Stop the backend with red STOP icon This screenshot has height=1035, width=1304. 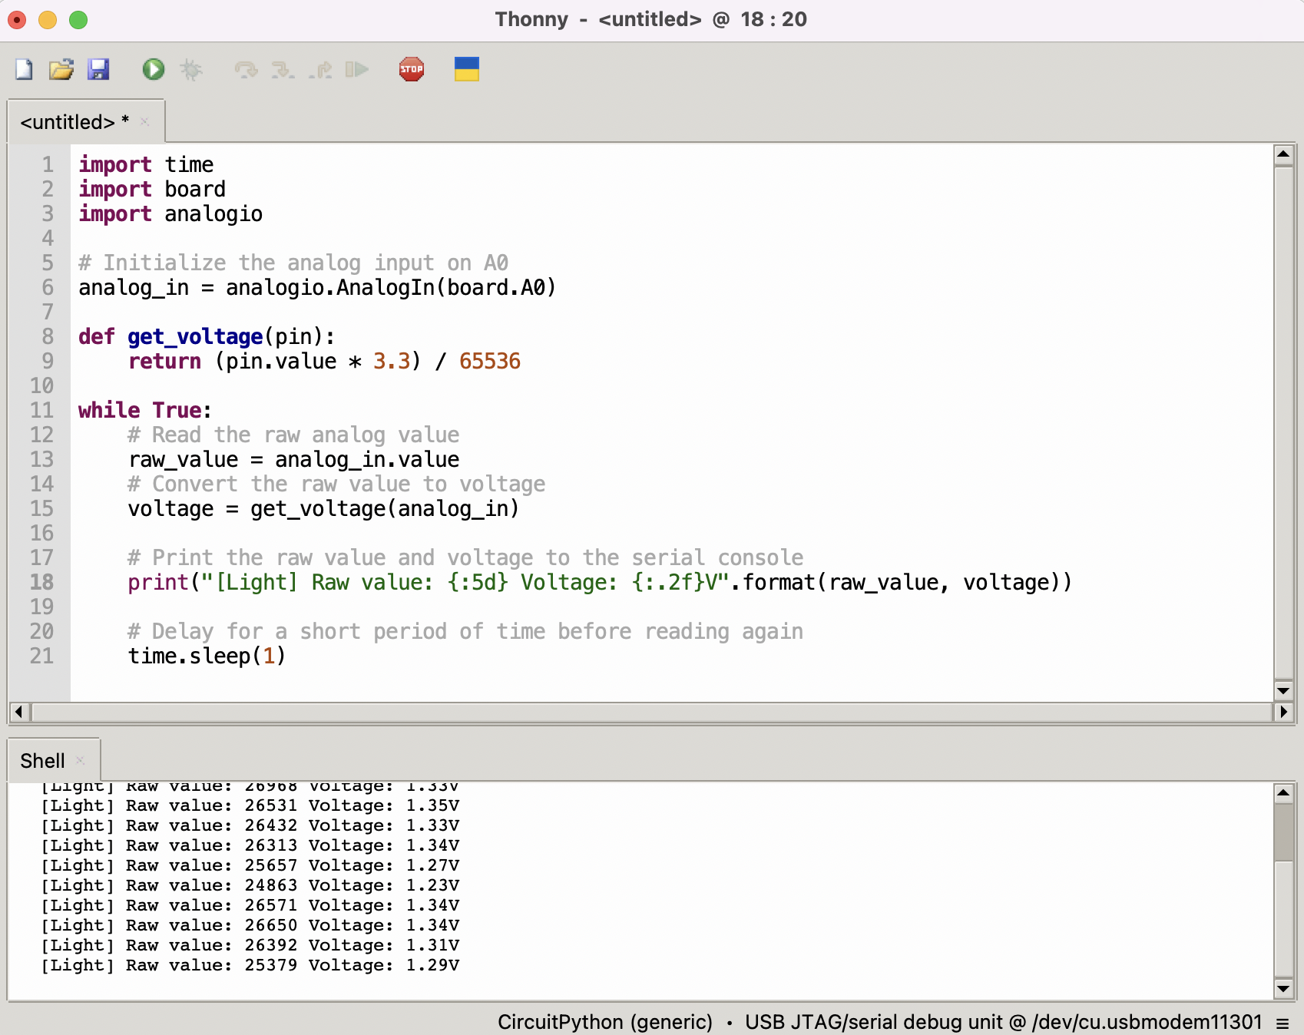pos(412,70)
